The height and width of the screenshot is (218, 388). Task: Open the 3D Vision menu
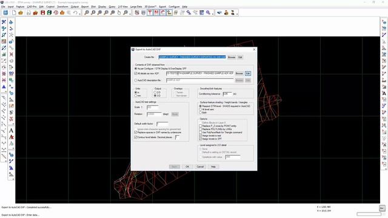(x=150, y=7)
